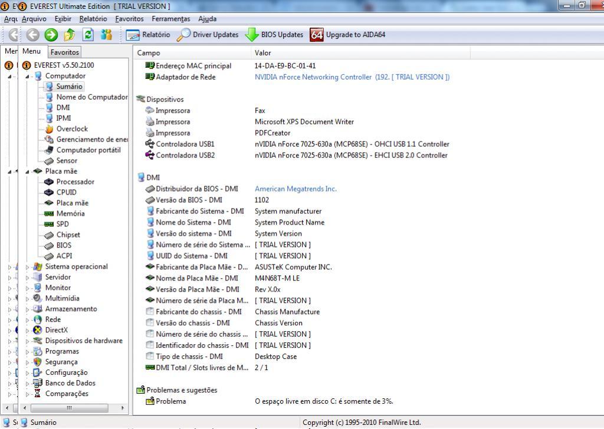Select Nome do Computador item
Image resolution: width=604 pixels, height=429 pixels.
[x=92, y=97]
